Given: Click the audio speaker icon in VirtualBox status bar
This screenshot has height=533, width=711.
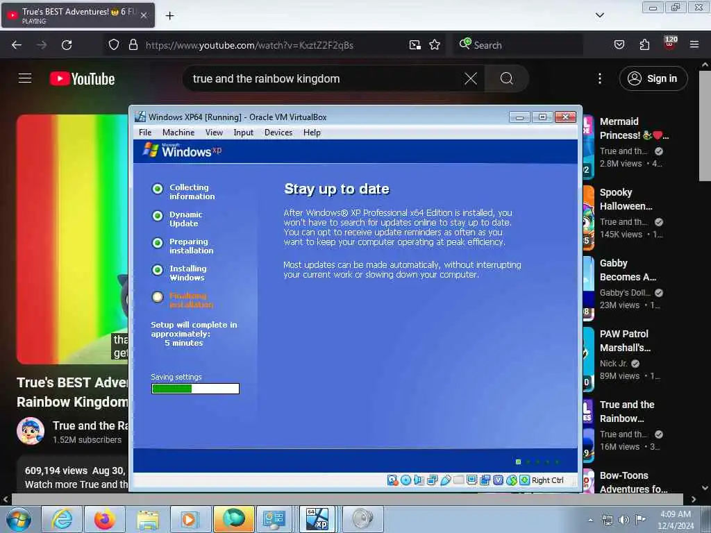Looking at the screenshot, I should coord(419,480).
